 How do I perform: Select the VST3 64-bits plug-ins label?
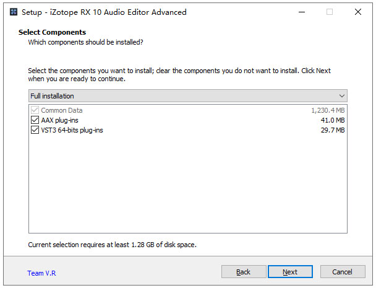[x=72, y=130]
